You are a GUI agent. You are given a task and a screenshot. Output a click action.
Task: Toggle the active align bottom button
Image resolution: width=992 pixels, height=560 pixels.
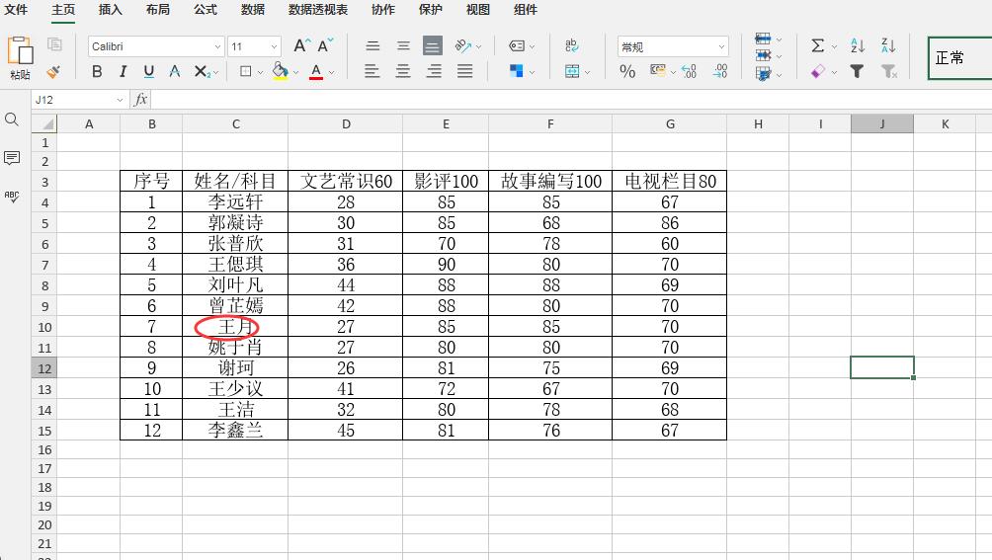coord(432,45)
